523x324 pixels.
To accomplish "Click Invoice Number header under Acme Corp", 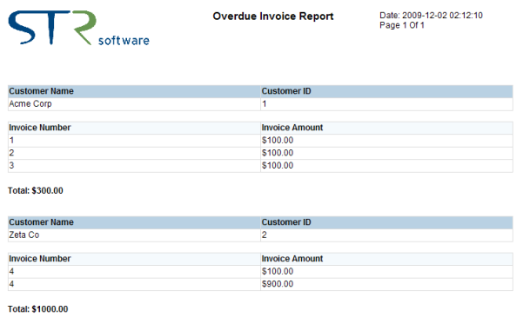I will [x=134, y=128].
